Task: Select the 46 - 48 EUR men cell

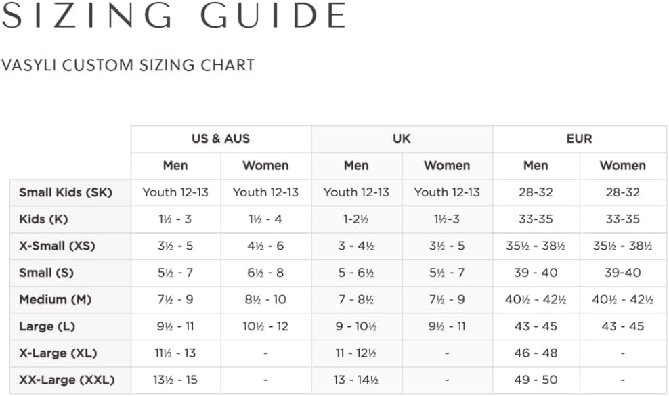Action: pos(536,354)
